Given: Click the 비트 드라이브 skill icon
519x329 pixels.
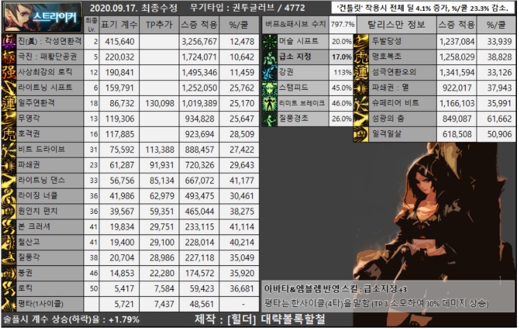Looking at the screenshot, I should tap(9, 149).
